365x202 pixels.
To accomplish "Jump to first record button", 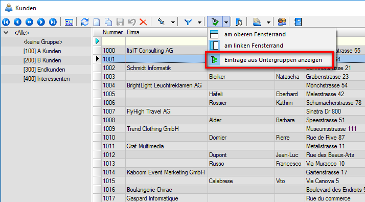I will (6, 22).
